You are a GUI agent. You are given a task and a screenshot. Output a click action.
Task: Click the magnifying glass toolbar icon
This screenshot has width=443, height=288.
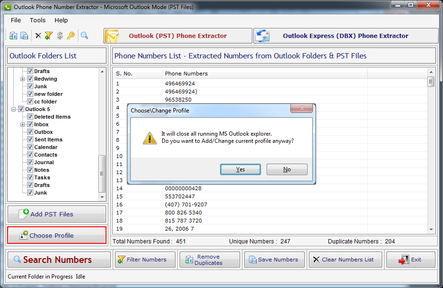pyautogui.click(x=84, y=36)
